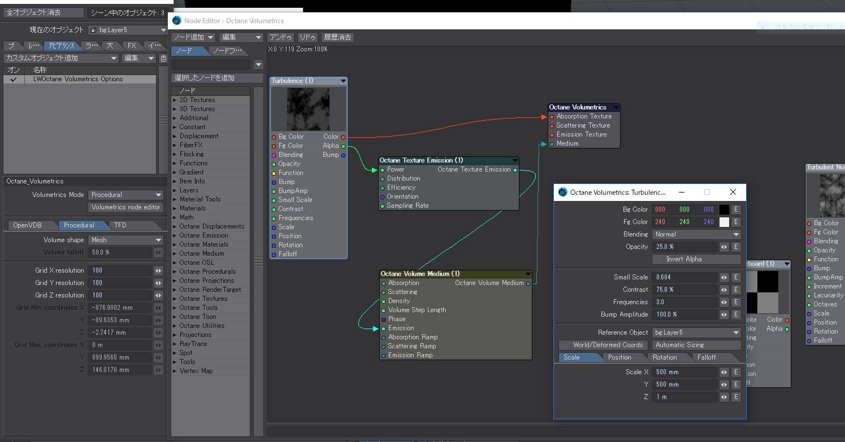The width and height of the screenshot is (845, 442).
Task: Collapse the Octane Volume Medium (1) node
Action: pyautogui.click(x=527, y=274)
